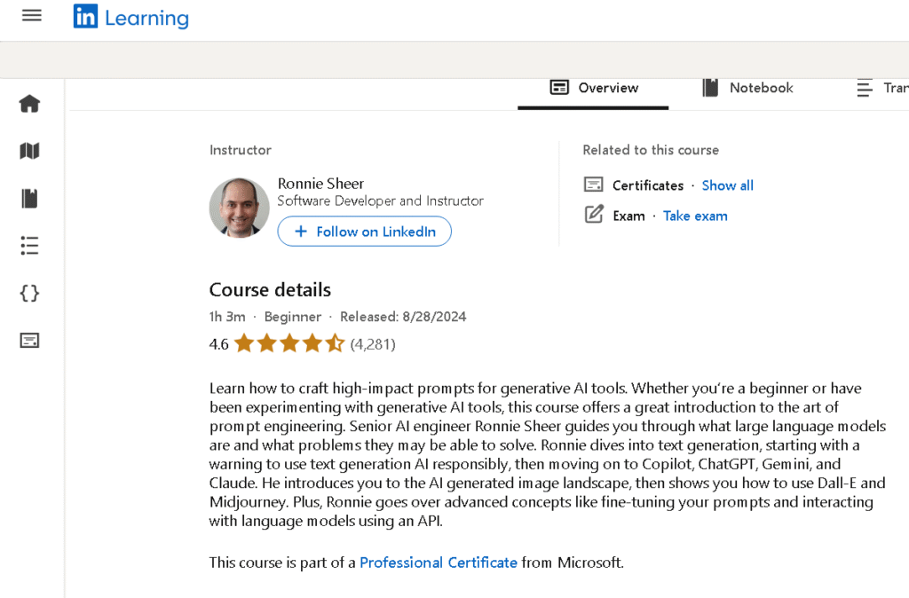The height and width of the screenshot is (598, 909).
Task: Click the book icon in the left sidebar
Action: 29,198
